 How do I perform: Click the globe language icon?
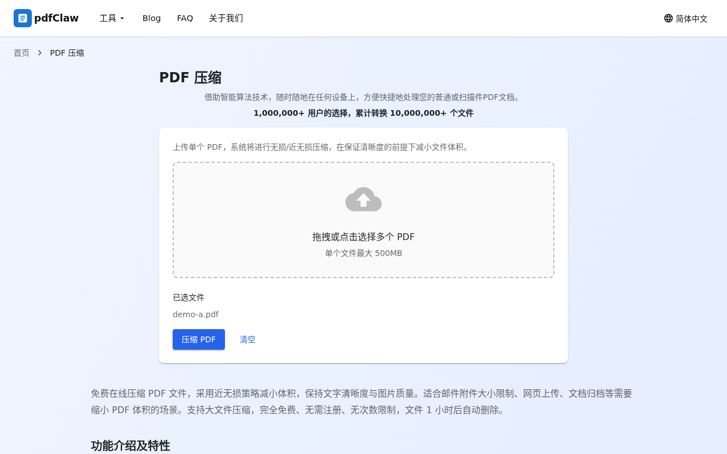click(668, 18)
